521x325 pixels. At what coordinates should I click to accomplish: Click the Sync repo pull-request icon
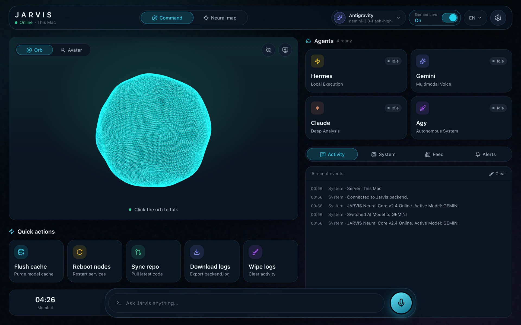click(138, 252)
